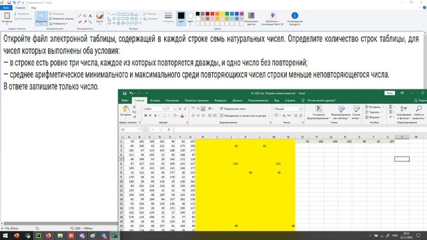Click the Tell me lightbulb icon in Excel
The height and width of the screenshot is (240, 427).
pos(303,101)
